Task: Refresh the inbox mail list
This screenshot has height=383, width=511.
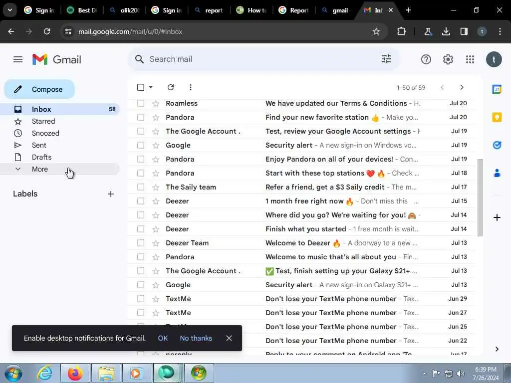Action: pyautogui.click(x=171, y=87)
